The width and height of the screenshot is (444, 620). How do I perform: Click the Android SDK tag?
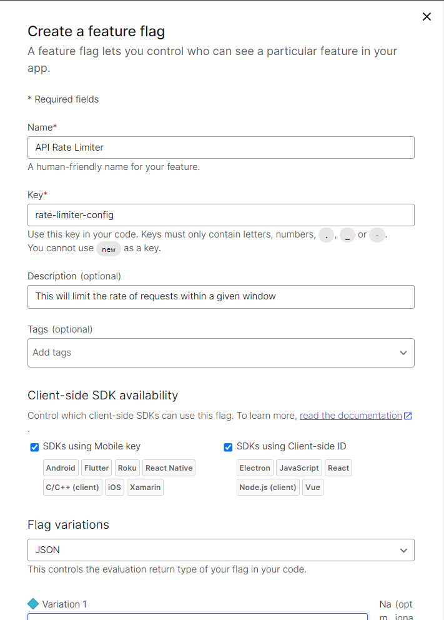click(x=61, y=467)
